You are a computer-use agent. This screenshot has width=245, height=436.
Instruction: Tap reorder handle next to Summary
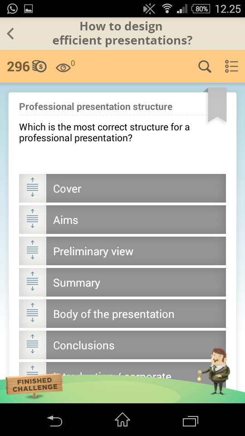tap(33, 282)
